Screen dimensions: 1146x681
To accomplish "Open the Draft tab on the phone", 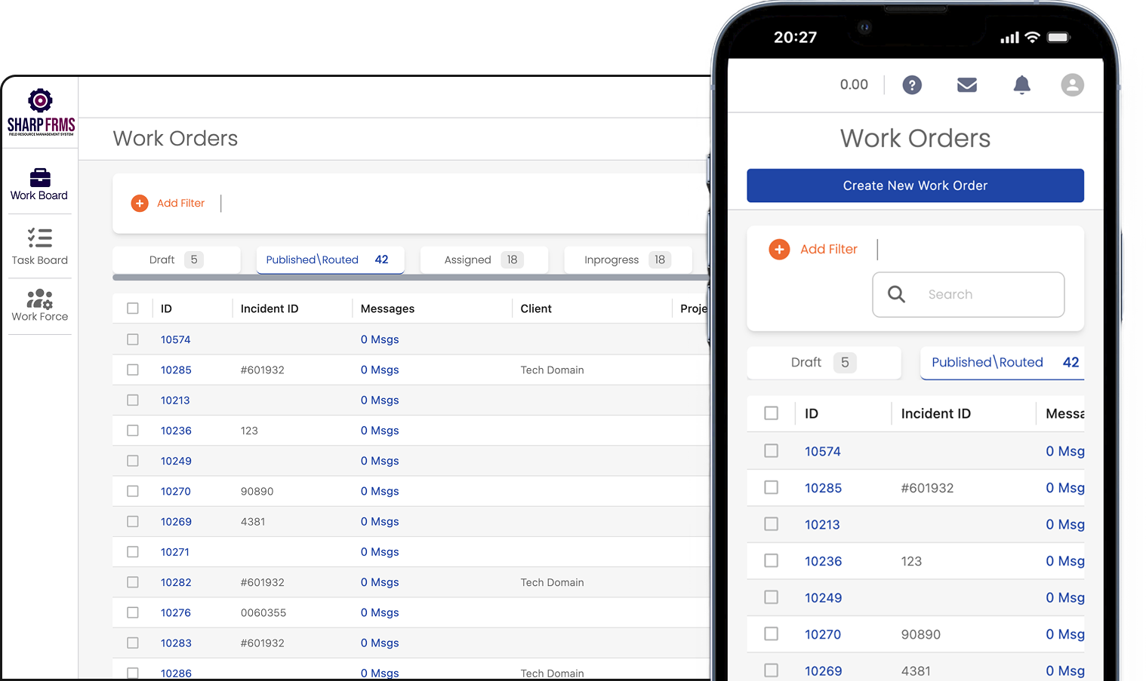I will [x=823, y=363].
